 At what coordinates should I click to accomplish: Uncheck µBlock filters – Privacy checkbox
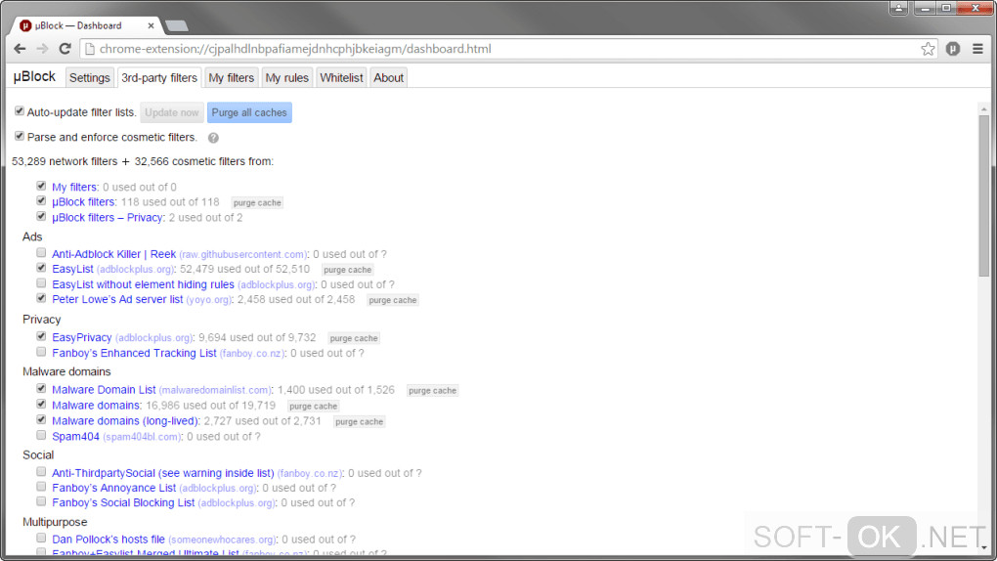point(41,216)
